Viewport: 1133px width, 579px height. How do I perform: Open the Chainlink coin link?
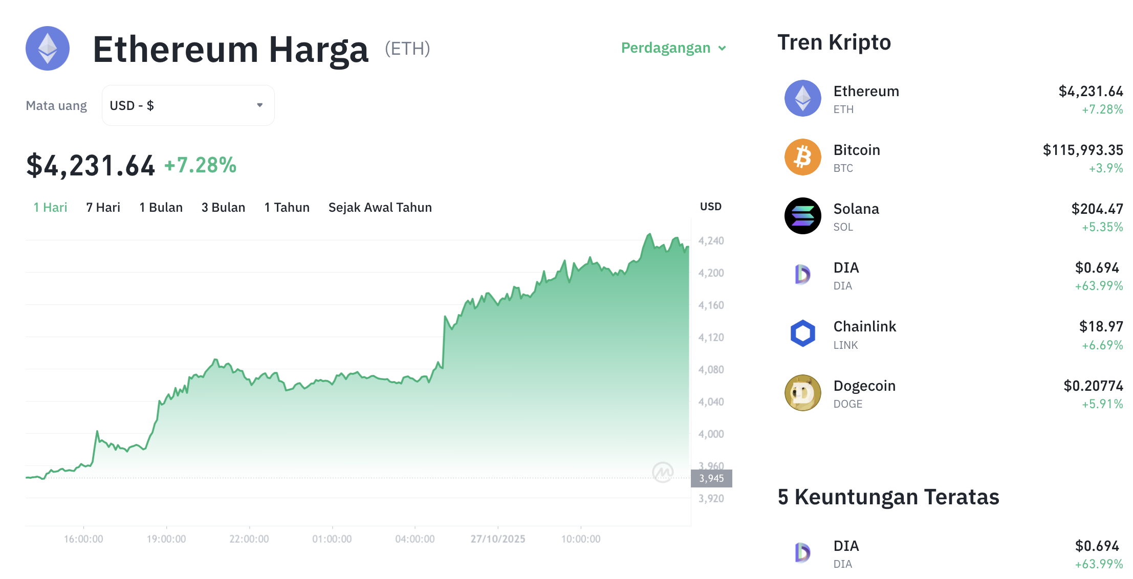(864, 326)
